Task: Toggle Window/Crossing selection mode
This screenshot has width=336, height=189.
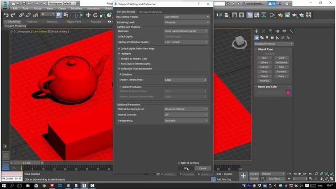Action: coord(80,15)
